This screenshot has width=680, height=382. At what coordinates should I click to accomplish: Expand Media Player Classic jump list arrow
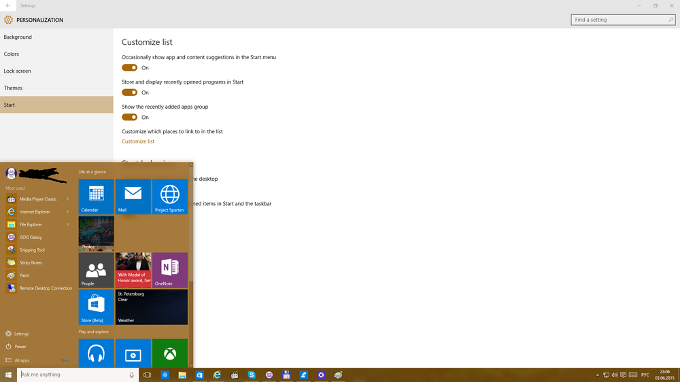click(x=67, y=199)
